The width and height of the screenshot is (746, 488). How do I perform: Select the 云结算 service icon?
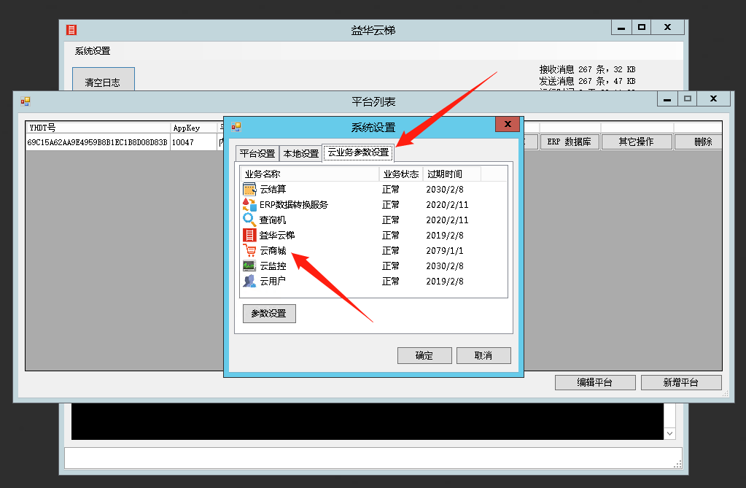(249, 189)
